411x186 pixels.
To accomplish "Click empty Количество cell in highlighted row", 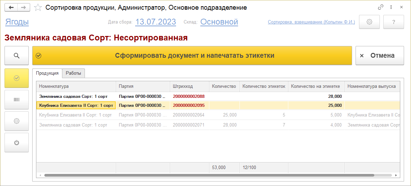I will point(224,105).
